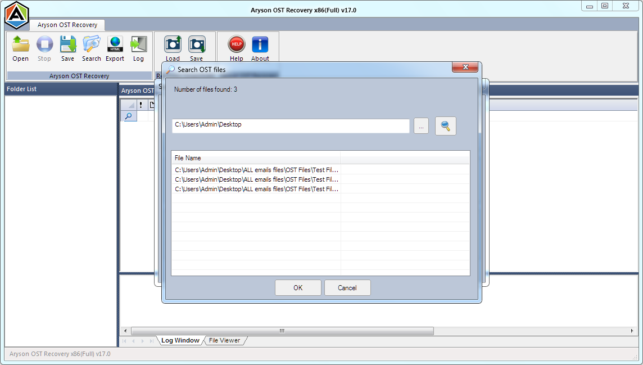Close the Search OST files dialog

point(465,67)
